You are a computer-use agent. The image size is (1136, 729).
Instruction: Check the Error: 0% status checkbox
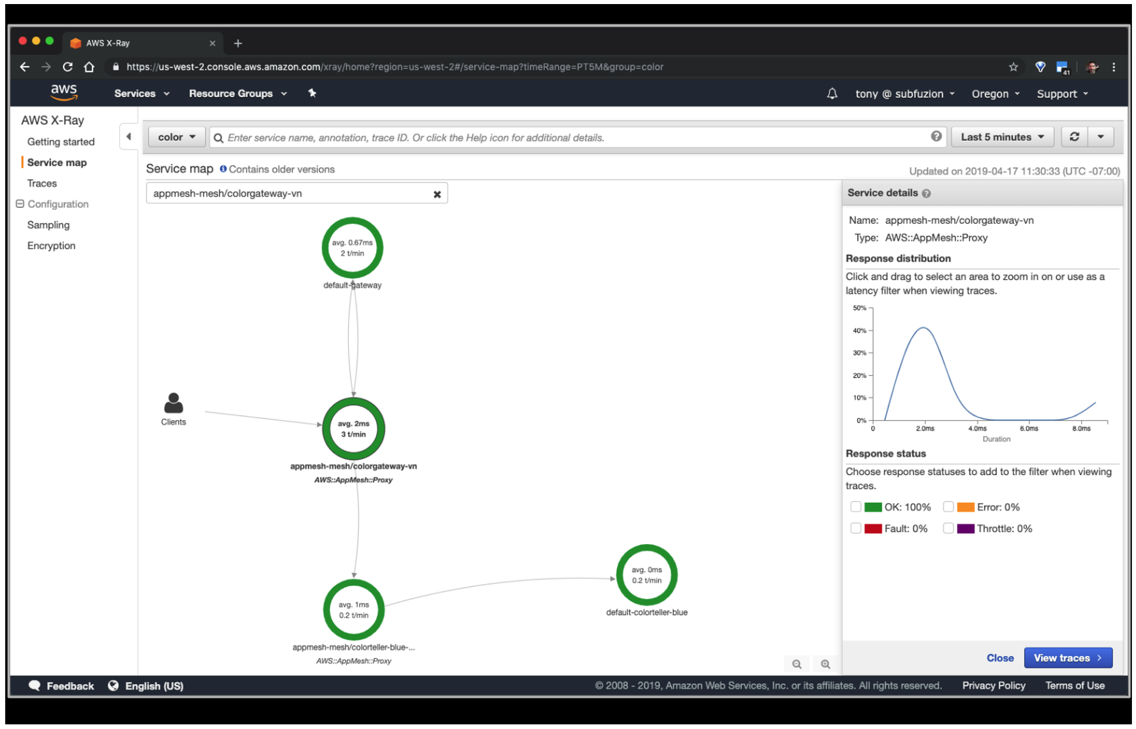pyautogui.click(x=948, y=507)
